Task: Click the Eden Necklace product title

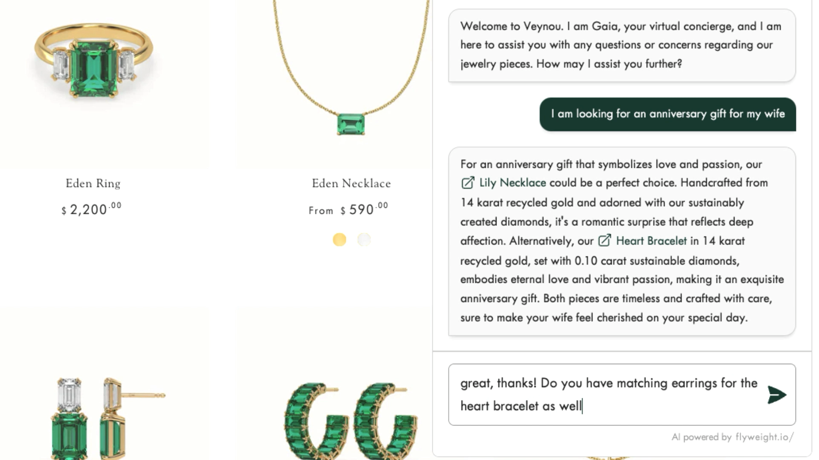Action: pos(351,184)
